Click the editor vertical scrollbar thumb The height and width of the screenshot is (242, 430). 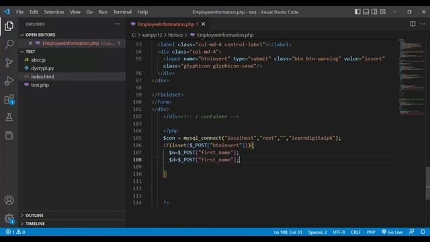click(x=428, y=184)
